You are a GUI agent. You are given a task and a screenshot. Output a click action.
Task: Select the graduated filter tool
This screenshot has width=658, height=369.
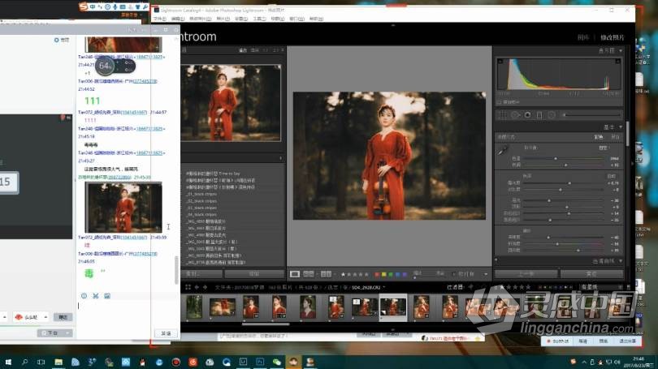point(539,115)
